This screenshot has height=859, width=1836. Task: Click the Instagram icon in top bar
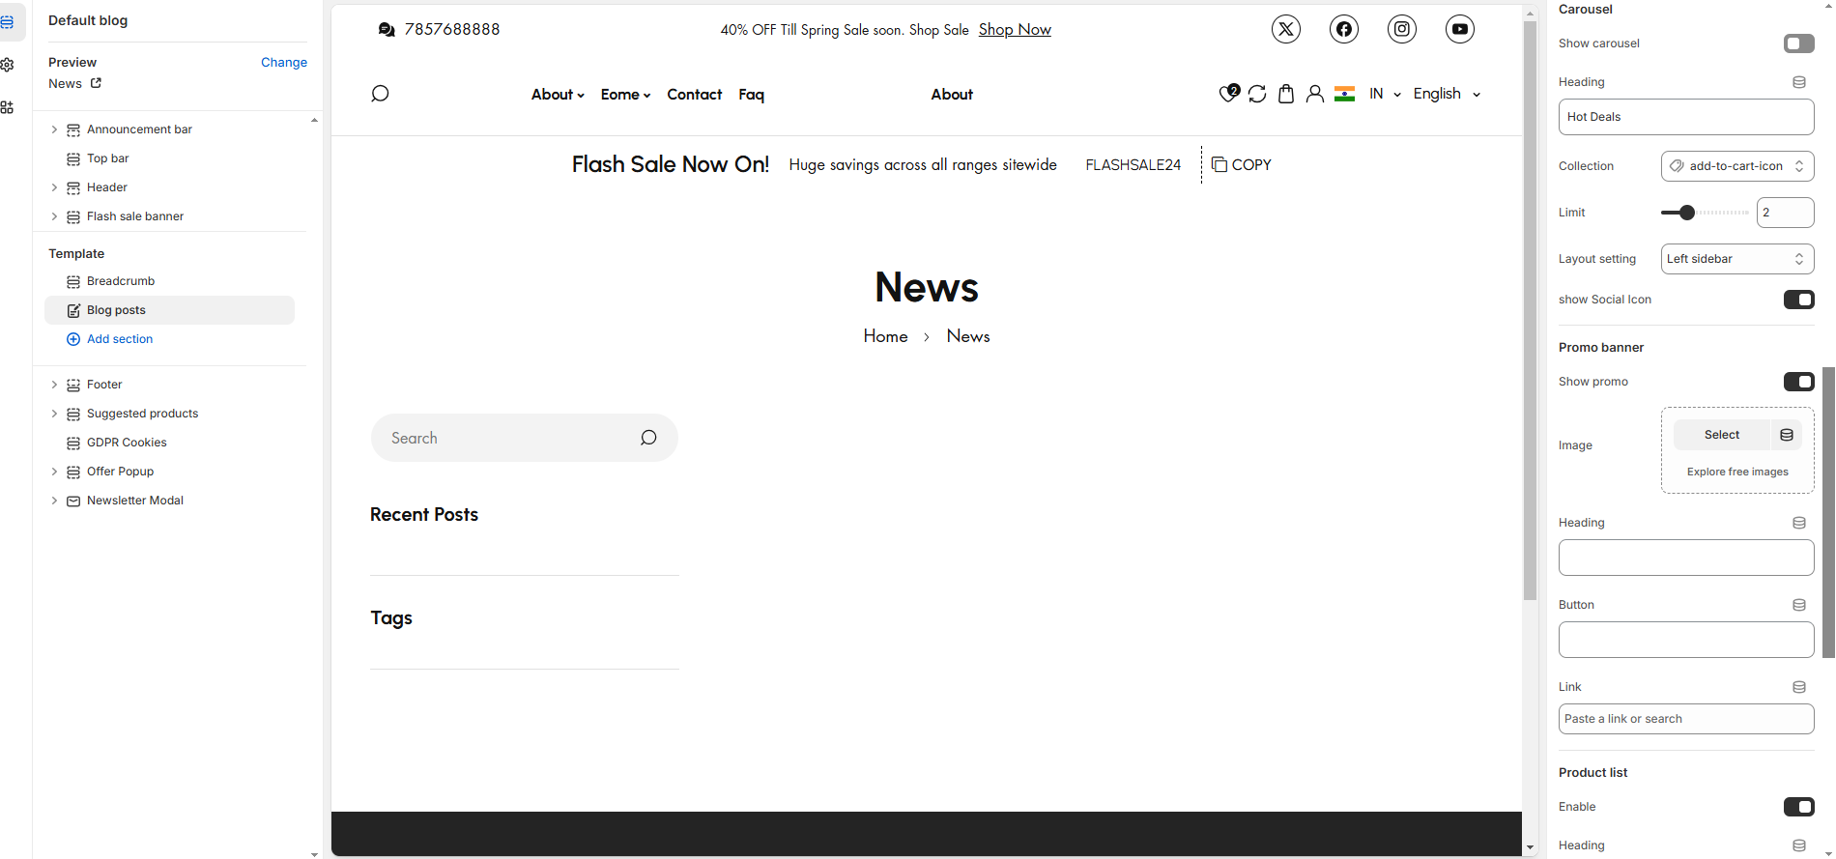(x=1401, y=29)
